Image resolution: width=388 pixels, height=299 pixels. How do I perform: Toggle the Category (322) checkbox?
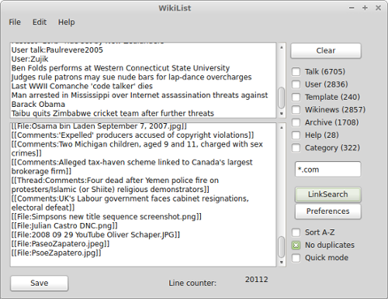[x=296, y=148]
